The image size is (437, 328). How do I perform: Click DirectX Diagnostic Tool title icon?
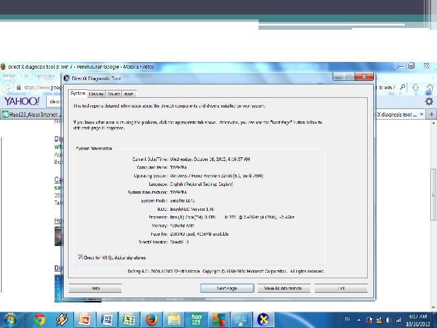[x=66, y=78]
